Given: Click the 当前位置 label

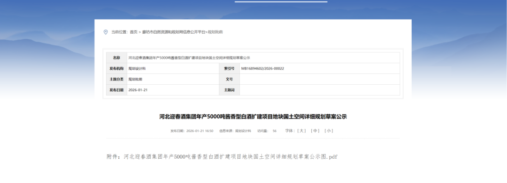Looking at the screenshot, I should click(x=120, y=32).
